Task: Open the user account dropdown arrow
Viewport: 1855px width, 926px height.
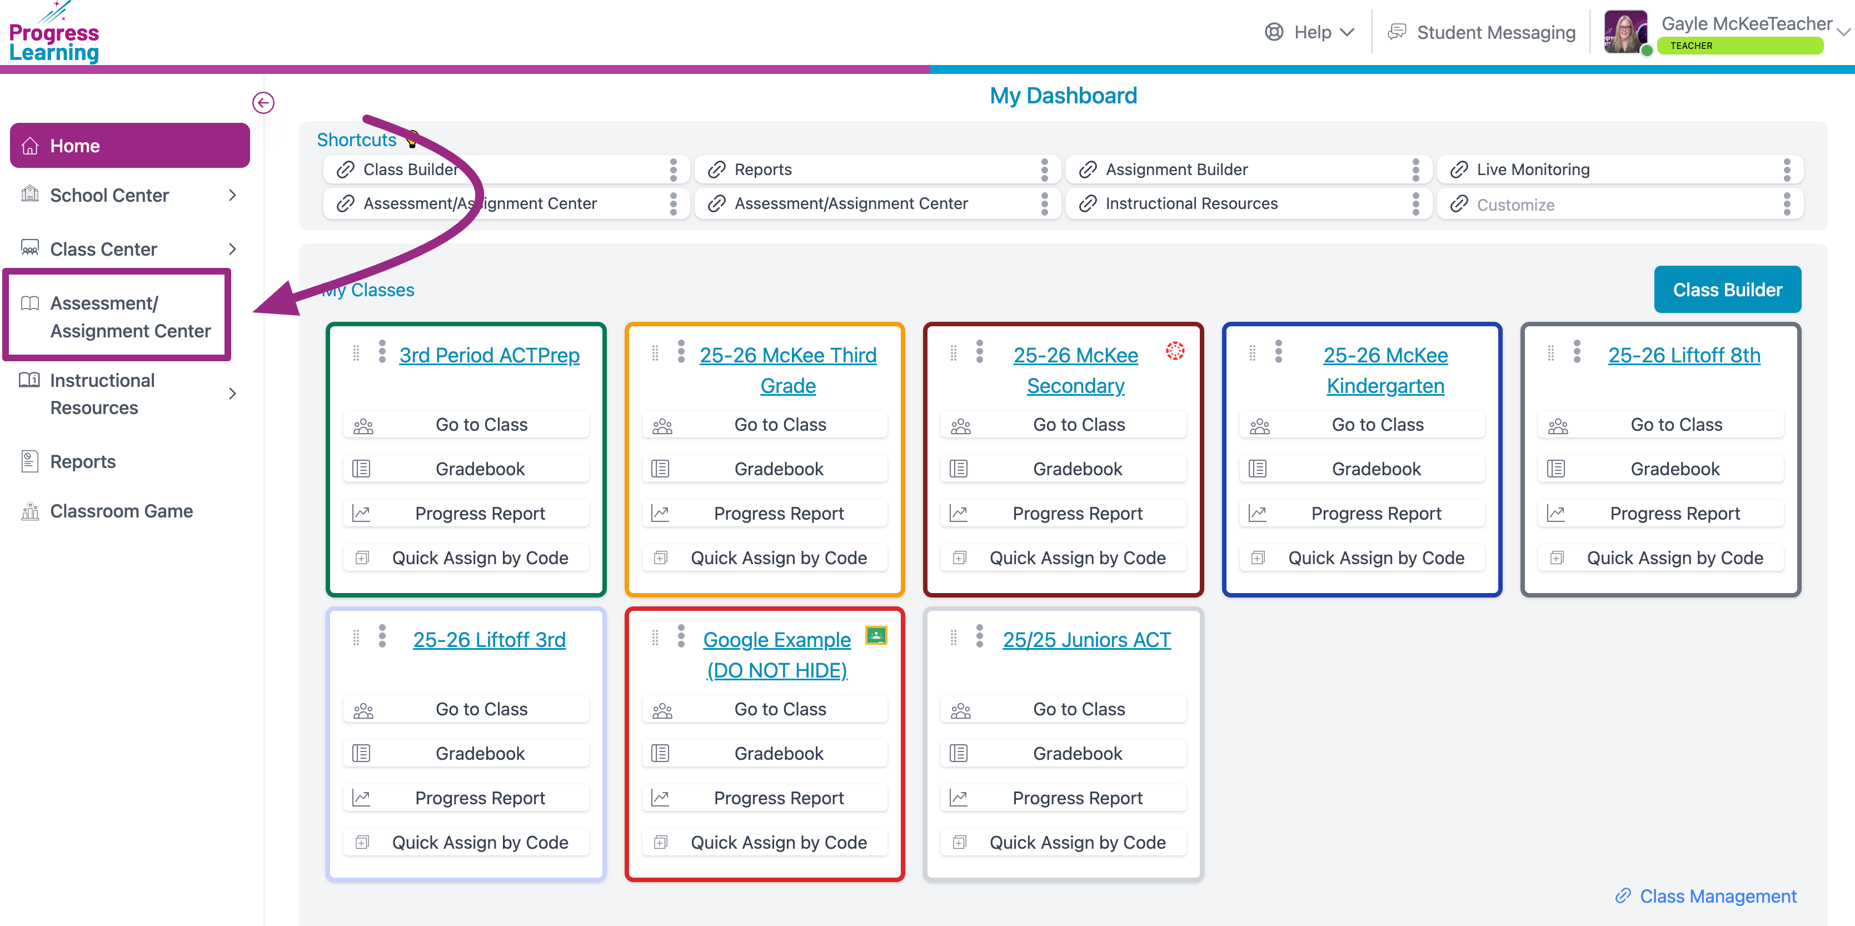Action: click(x=1843, y=32)
